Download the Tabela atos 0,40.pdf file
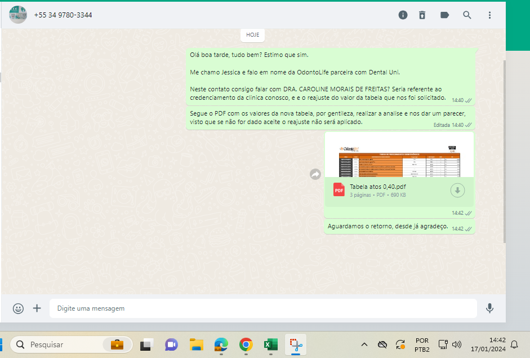The image size is (530, 358). 457,191
